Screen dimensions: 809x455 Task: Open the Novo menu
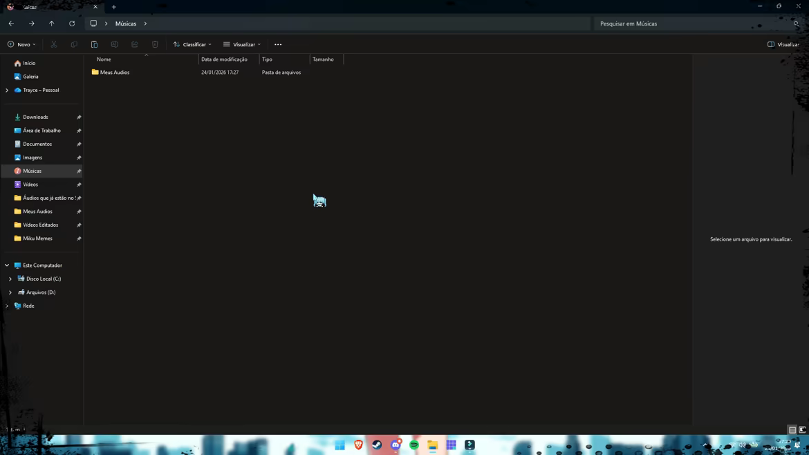point(21,44)
